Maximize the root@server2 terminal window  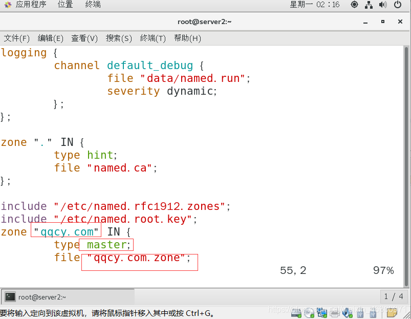point(383,22)
